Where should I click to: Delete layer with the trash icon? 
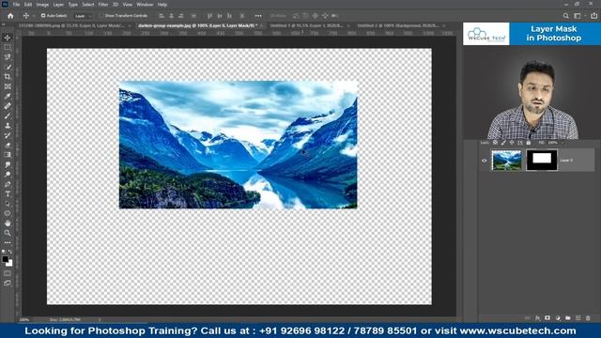(588, 318)
